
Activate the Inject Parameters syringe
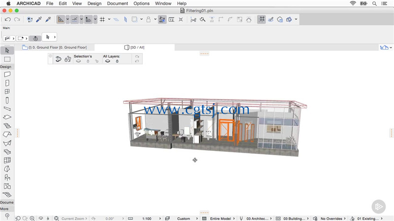pyautogui.click(x=48, y=20)
